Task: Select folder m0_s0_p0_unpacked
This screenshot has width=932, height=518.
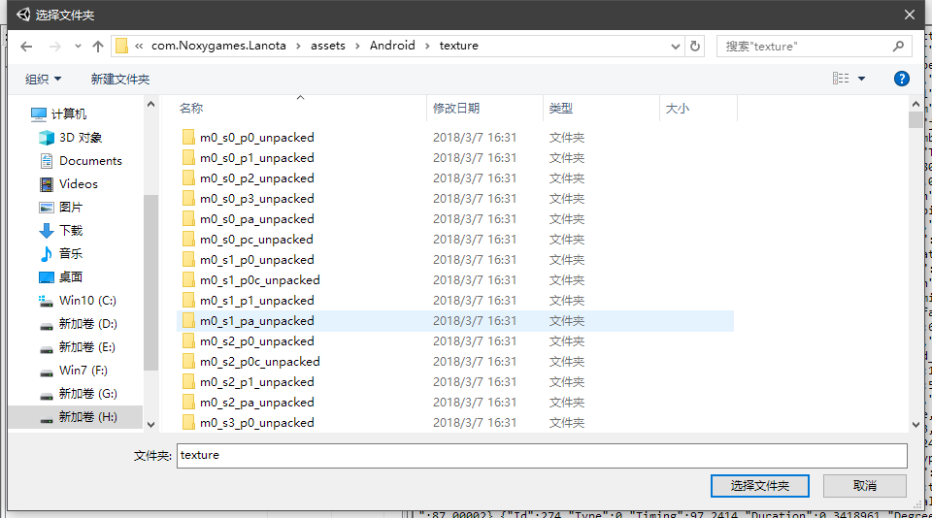Action: (x=455, y=137)
